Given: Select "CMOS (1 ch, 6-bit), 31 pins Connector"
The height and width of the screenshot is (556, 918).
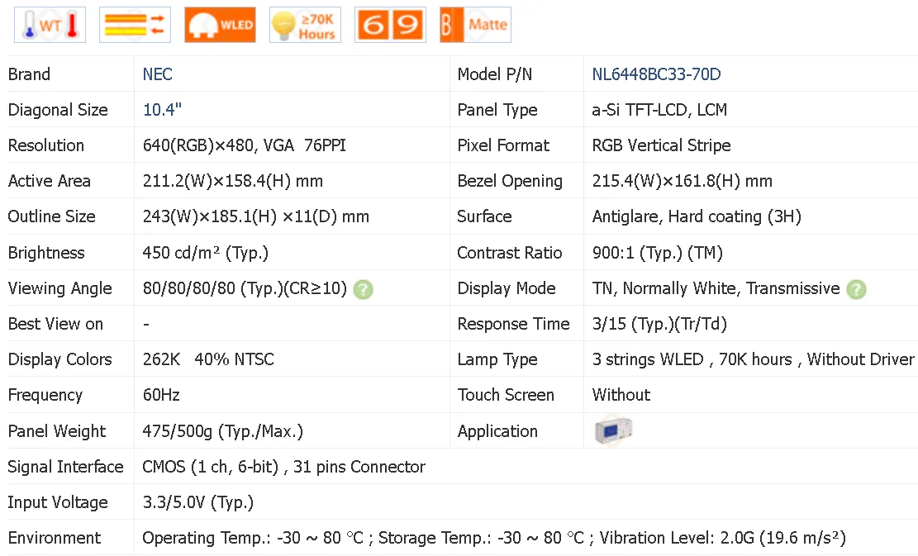Looking at the screenshot, I should click(284, 467).
